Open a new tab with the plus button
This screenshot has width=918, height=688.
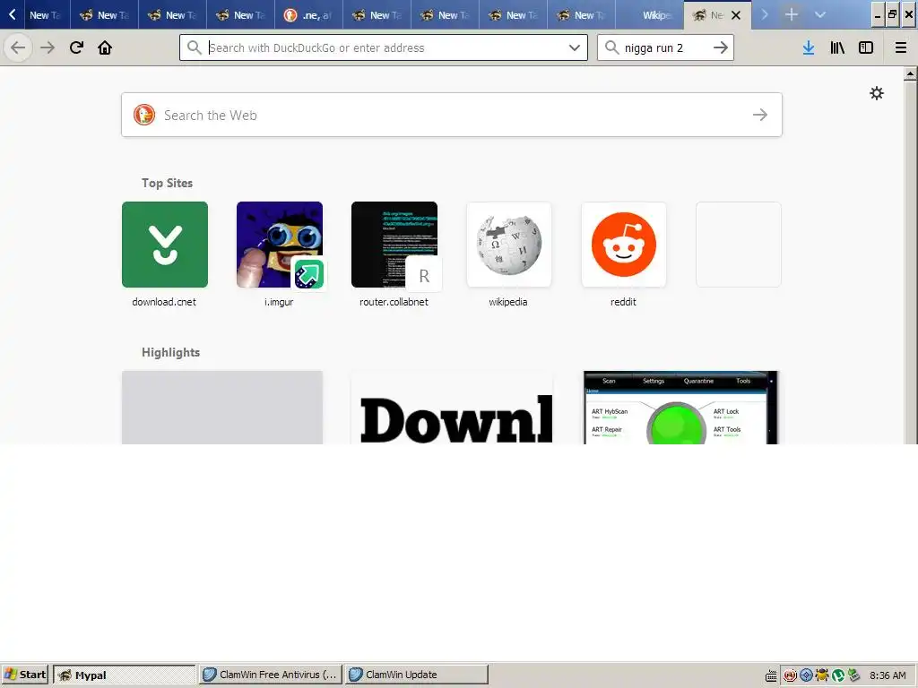click(791, 14)
